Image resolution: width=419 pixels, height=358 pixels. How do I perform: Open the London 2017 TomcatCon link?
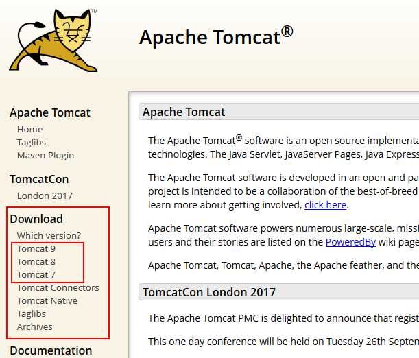click(45, 196)
